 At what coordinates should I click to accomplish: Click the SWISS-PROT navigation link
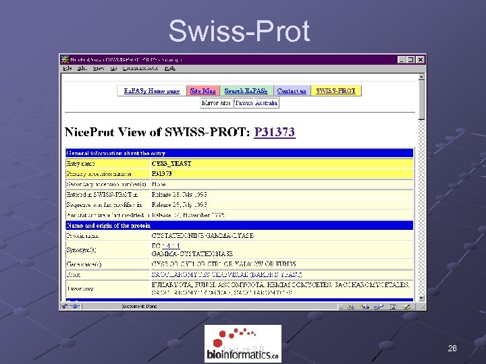point(335,91)
